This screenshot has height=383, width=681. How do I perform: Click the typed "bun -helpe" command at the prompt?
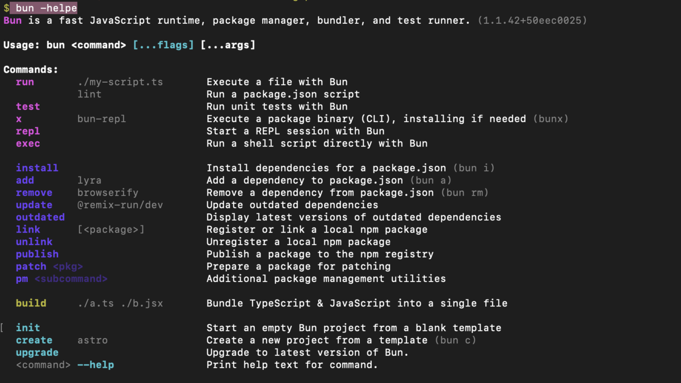(x=47, y=8)
